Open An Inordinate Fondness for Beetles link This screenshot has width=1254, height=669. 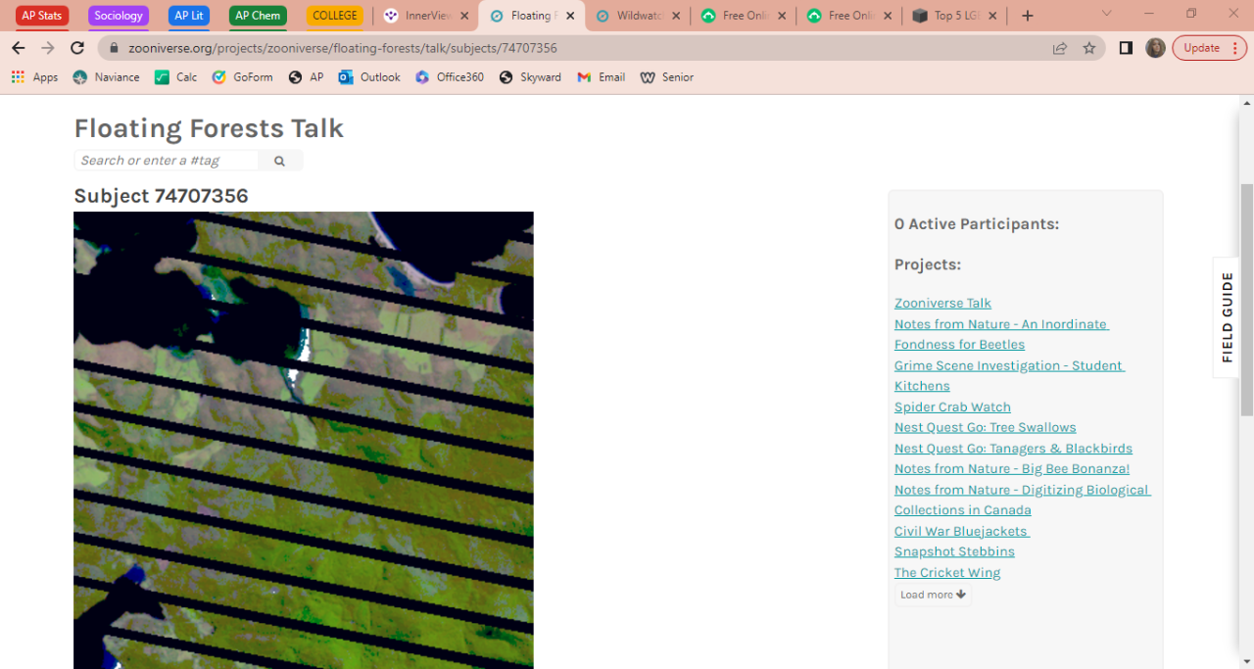pos(1001,334)
